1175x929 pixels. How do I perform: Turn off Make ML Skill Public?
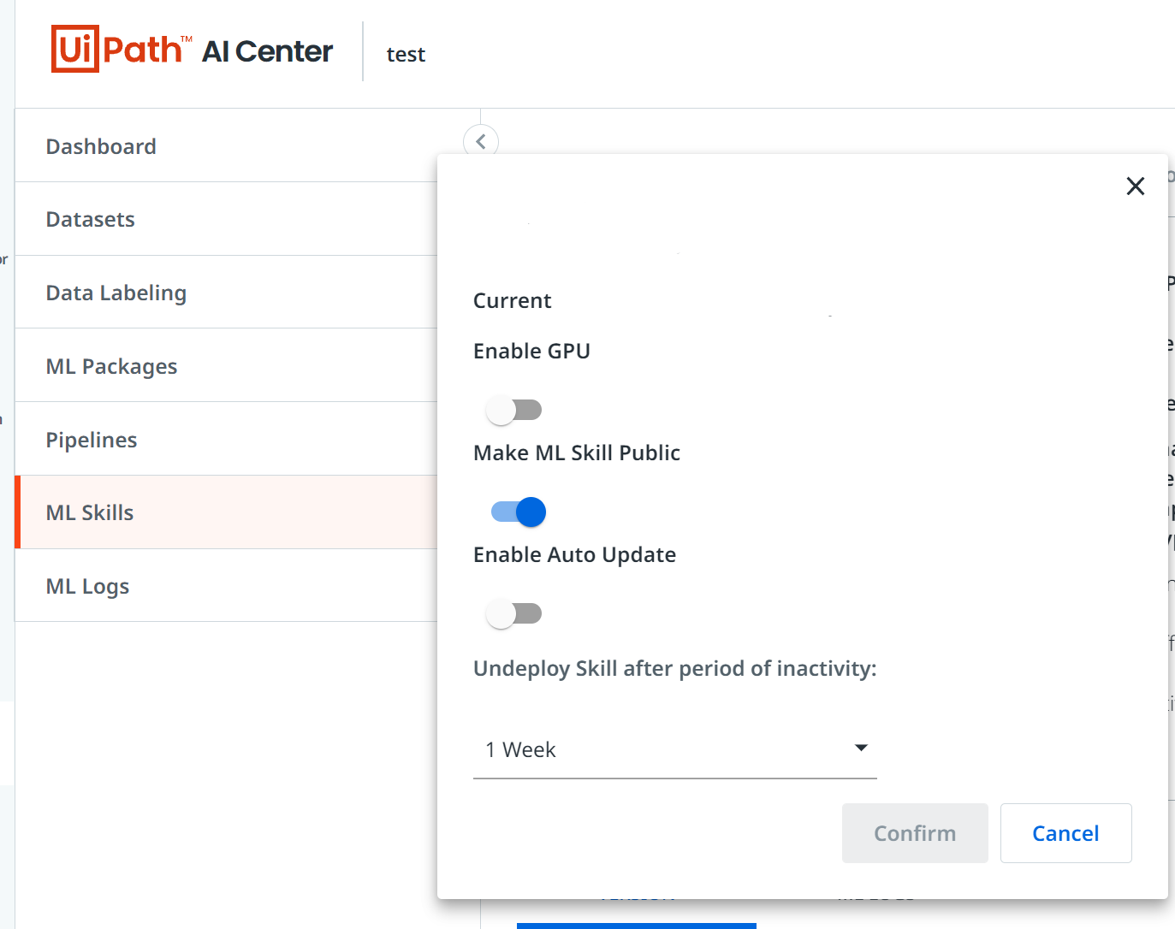pyautogui.click(x=519, y=512)
